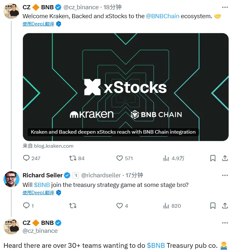Bookmark Richard Seiler's reply
Screen dimensions: 234x251
pyautogui.click(x=213, y=206)
